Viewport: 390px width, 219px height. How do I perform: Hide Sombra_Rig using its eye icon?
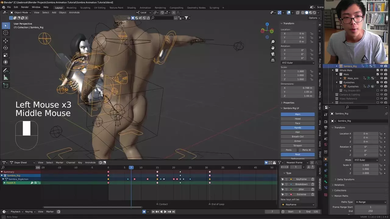381,66
